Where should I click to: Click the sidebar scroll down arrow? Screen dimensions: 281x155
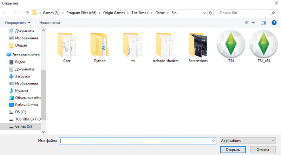(43, 132)
